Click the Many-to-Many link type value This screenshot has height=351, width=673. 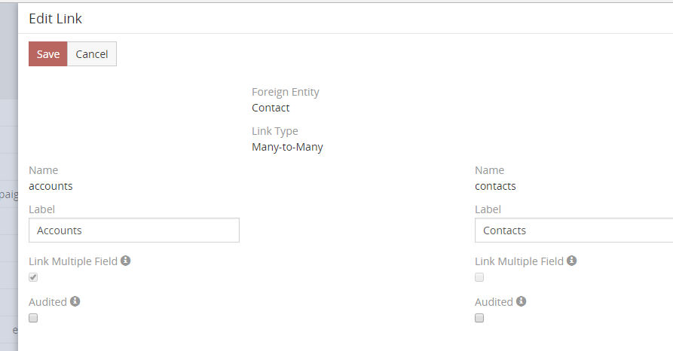[x=287, y=147]
